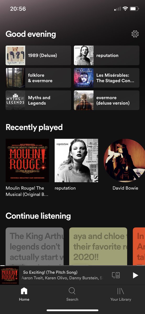
Task: Open evermore (deluxe version) shortcut
Action: [107, 100]
